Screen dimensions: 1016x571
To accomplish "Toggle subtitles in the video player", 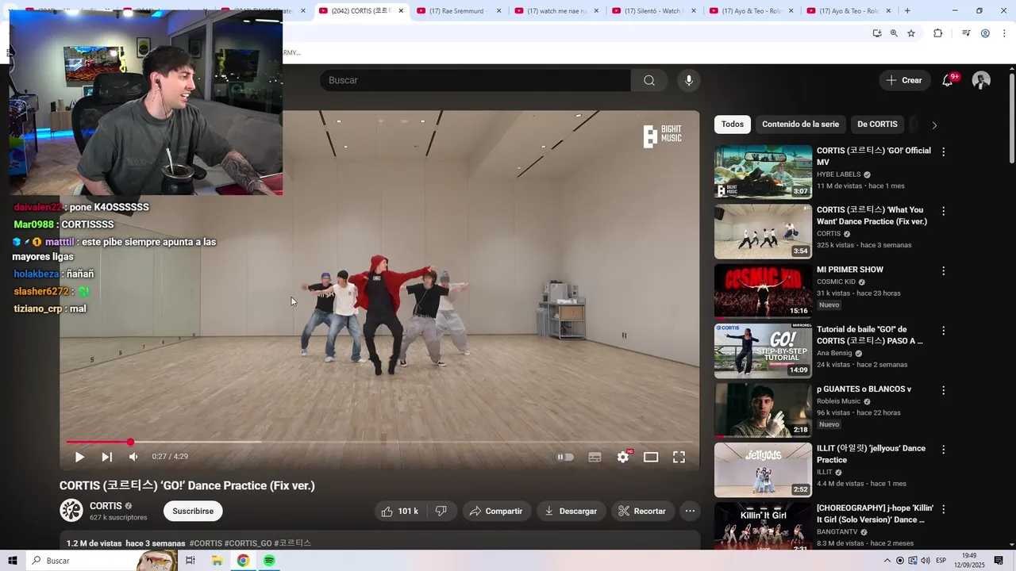I will 595,457.
